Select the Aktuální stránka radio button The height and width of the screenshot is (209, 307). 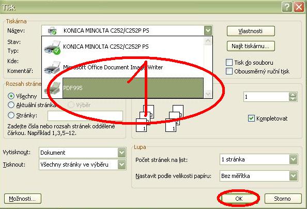click(11, 105)
